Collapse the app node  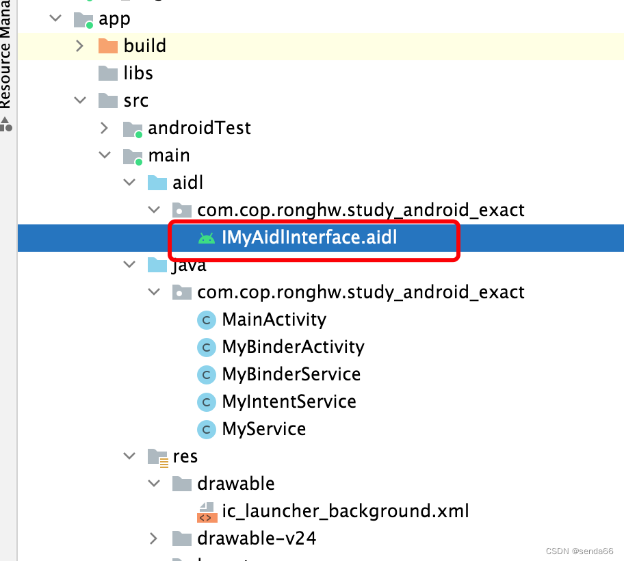tap(55, 18)
